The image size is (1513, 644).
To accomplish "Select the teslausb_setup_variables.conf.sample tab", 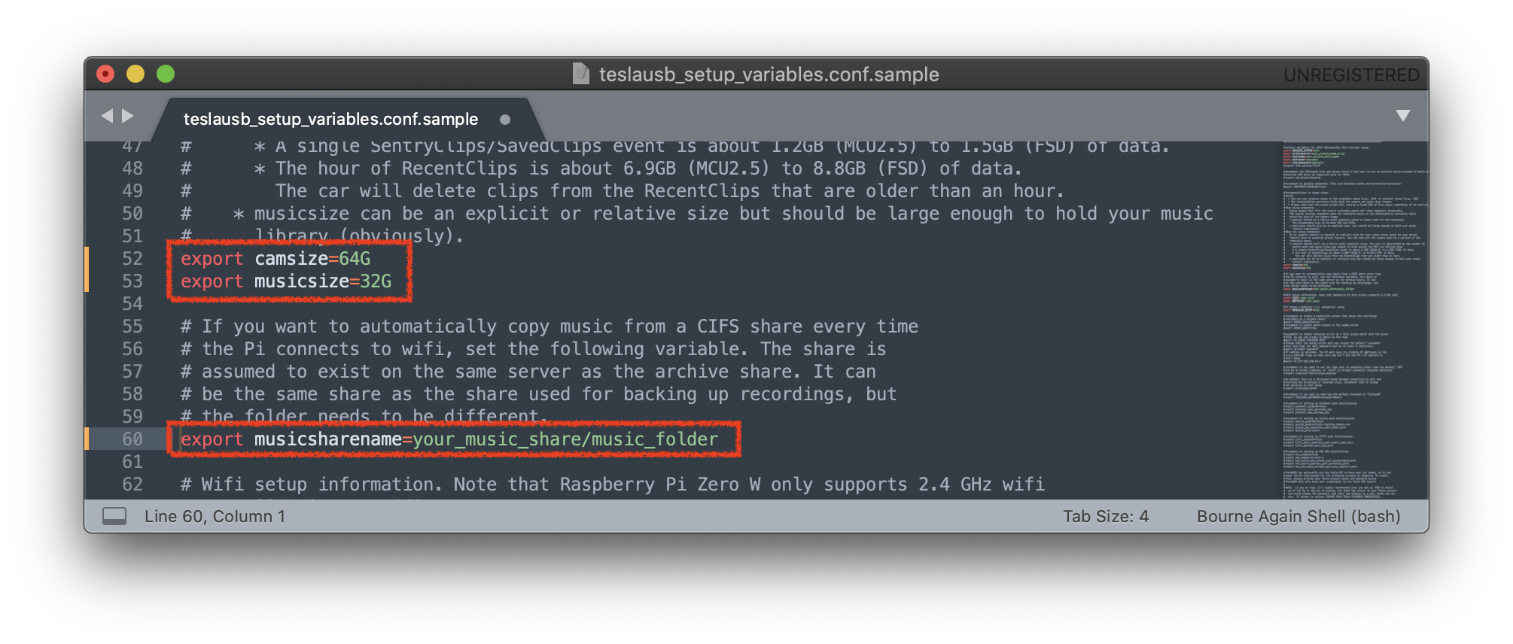I will click(331, 120).
